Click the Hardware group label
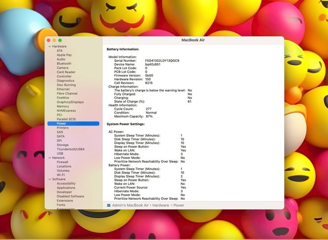328x240 pixels. 59,46
